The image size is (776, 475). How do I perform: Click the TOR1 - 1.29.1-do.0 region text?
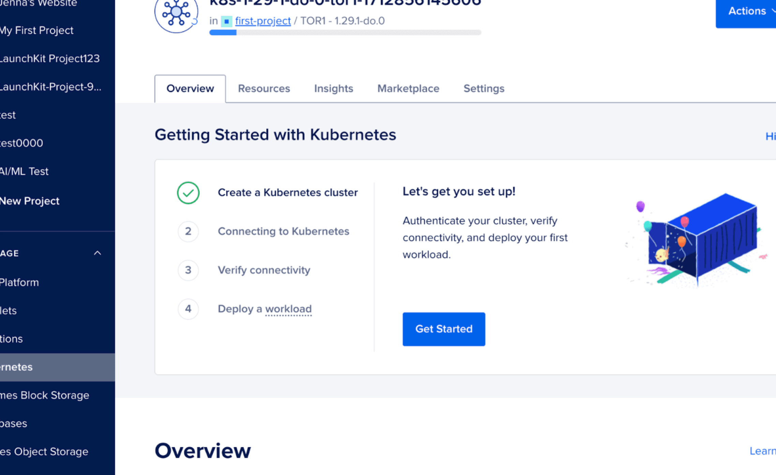coord(342,21)
